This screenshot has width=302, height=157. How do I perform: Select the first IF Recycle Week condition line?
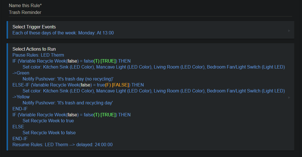pos(72,61)
